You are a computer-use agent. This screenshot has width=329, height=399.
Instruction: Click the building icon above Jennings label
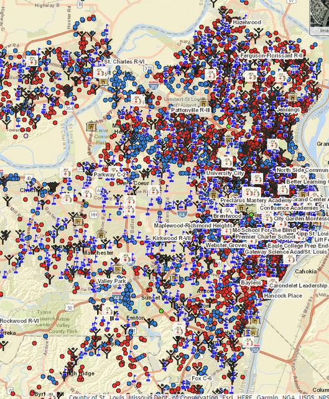coord(292,98)
